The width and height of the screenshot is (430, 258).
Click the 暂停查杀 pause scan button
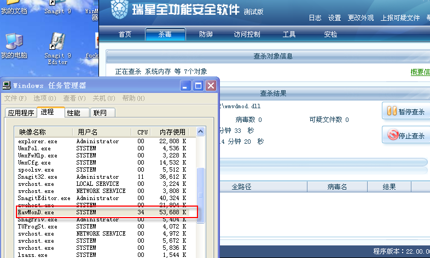406,111
